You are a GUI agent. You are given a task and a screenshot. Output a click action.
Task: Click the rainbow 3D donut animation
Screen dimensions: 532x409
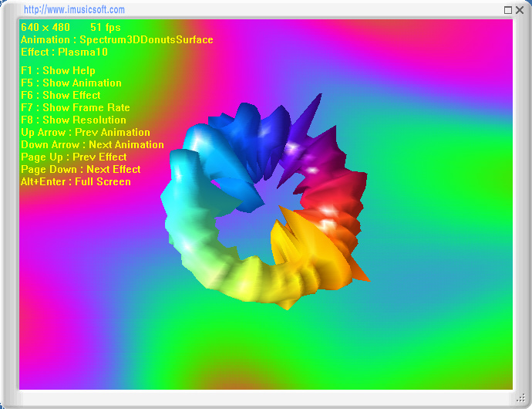[x=265, y=201]
